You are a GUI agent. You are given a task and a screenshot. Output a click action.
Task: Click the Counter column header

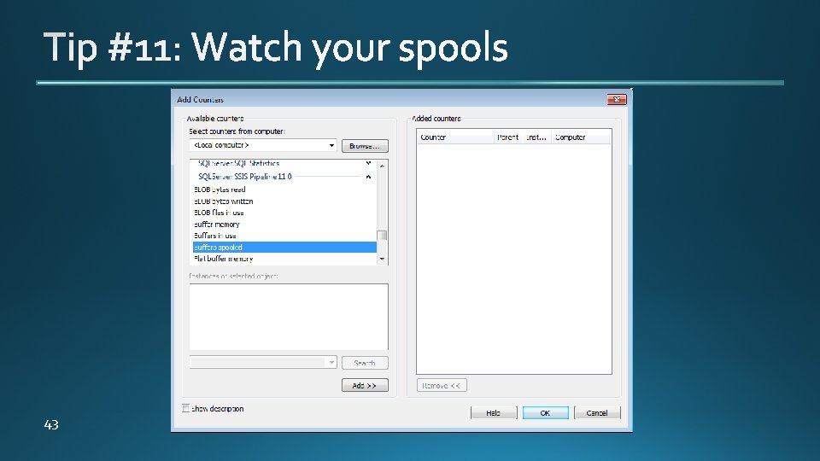(455, 137)
